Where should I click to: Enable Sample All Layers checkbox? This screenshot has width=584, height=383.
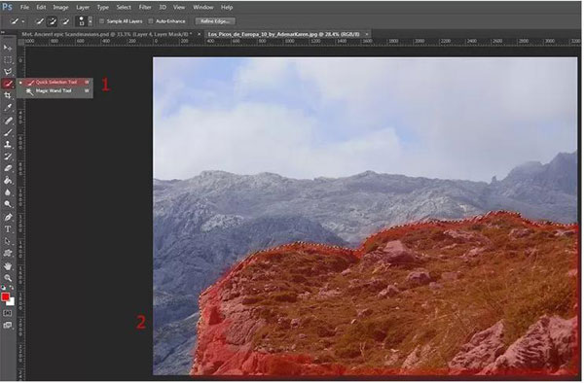[x=101, y=21]
